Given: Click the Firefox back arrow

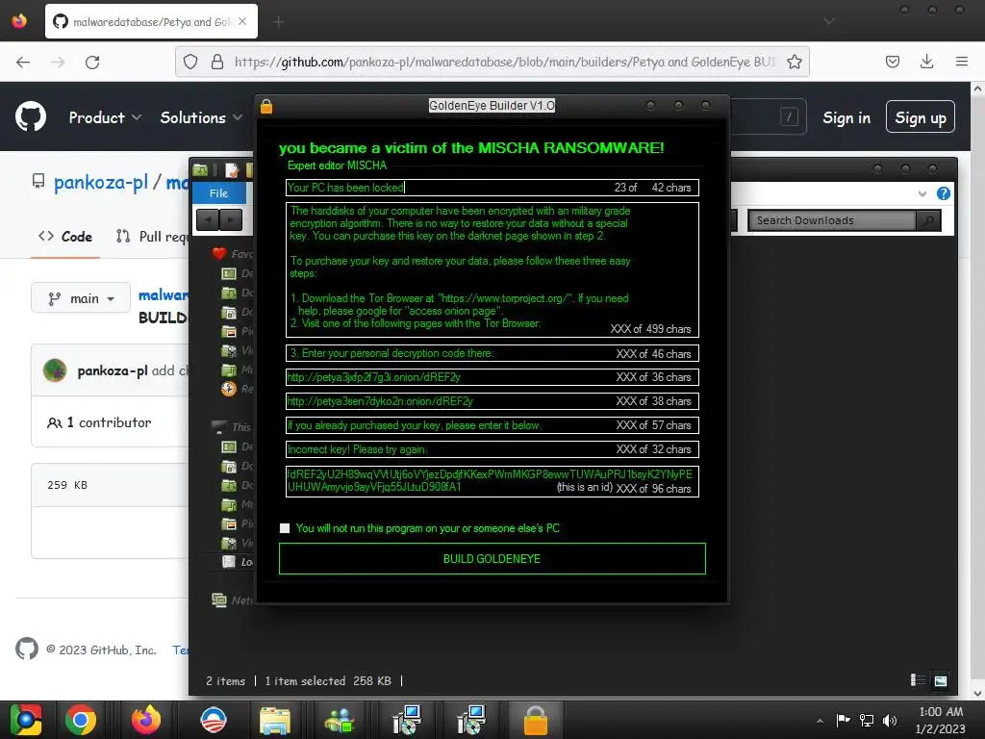Looking at the screenshot, I should [23, 62].
